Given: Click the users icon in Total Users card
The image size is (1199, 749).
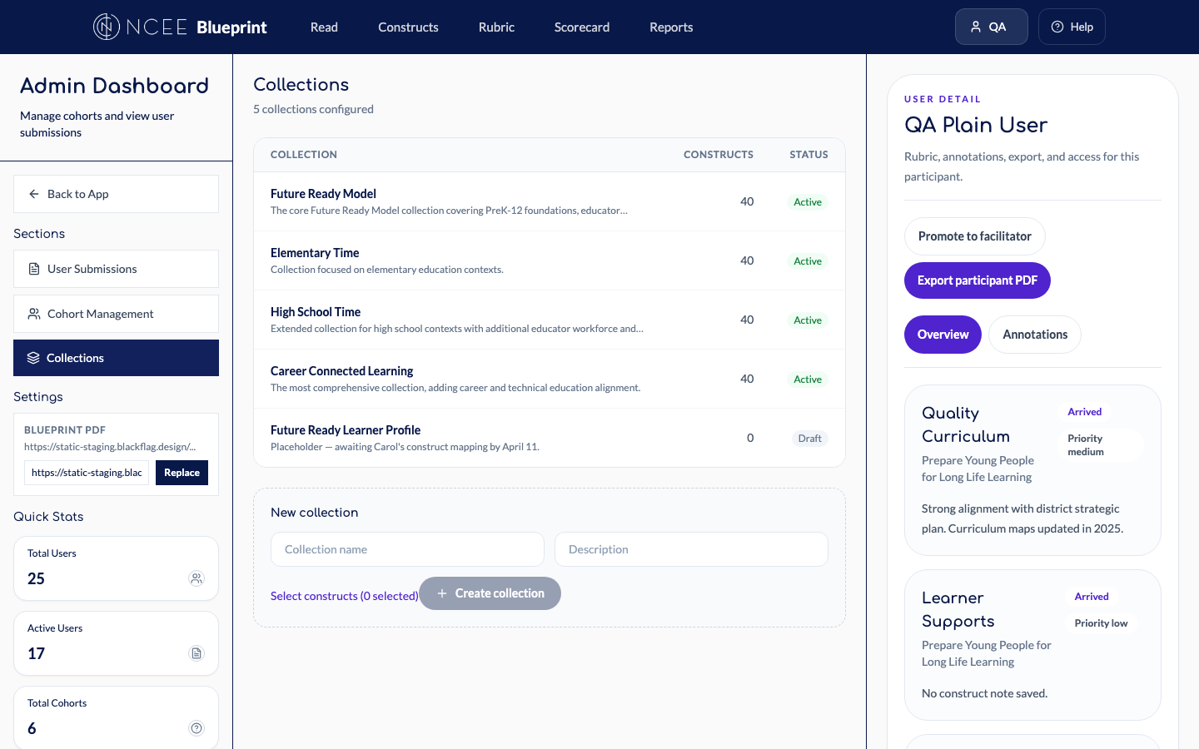Looking at the screenshot, I should click(197, 578).
